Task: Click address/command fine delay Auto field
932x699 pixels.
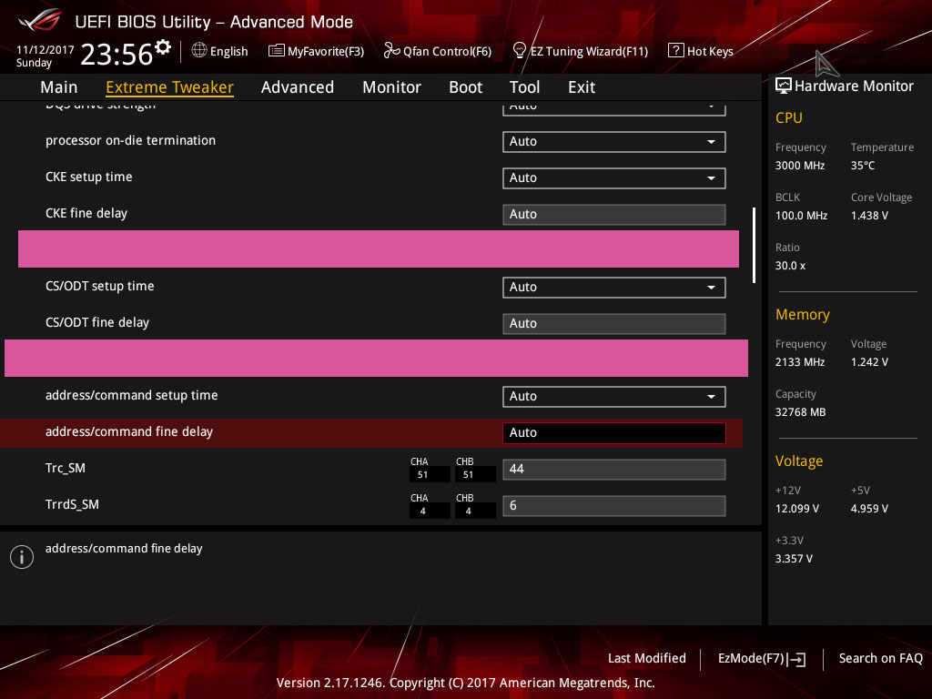Action: point(614,432)
